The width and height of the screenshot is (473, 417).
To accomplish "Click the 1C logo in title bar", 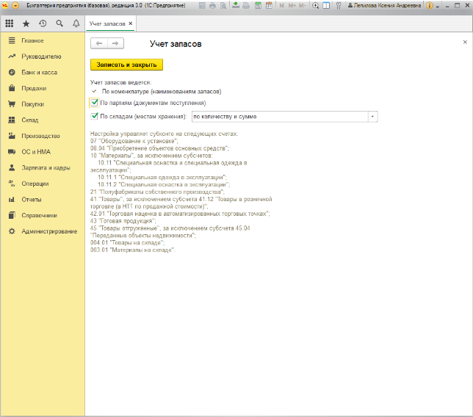I will pyautogui.click(x=4, y=5).
